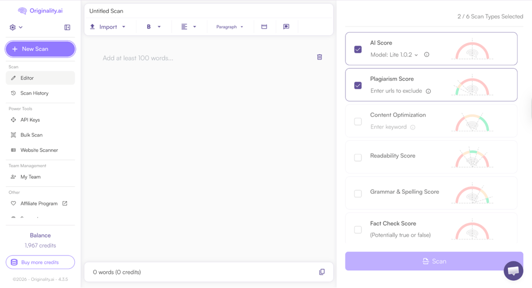
Task: Enable the Fact Check Score checkbox
Action: 358,229
